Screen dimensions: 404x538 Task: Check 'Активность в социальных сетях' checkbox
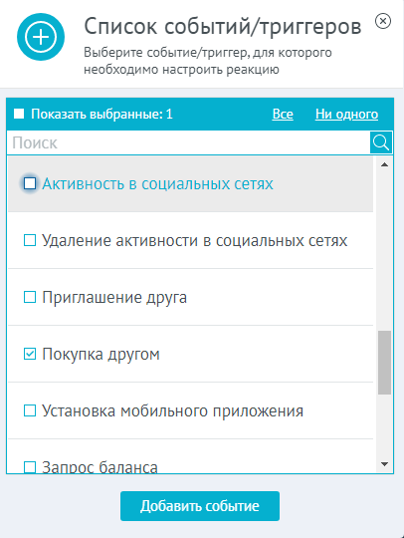point(30,183)
